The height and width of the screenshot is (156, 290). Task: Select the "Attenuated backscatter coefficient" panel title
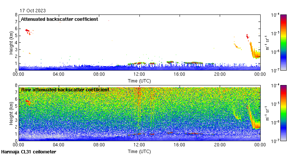(59, 19)
